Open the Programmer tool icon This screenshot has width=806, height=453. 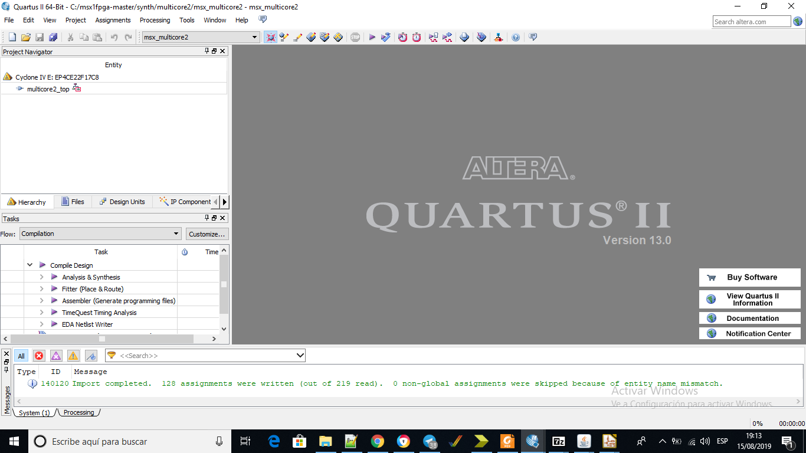click(481, 37)
